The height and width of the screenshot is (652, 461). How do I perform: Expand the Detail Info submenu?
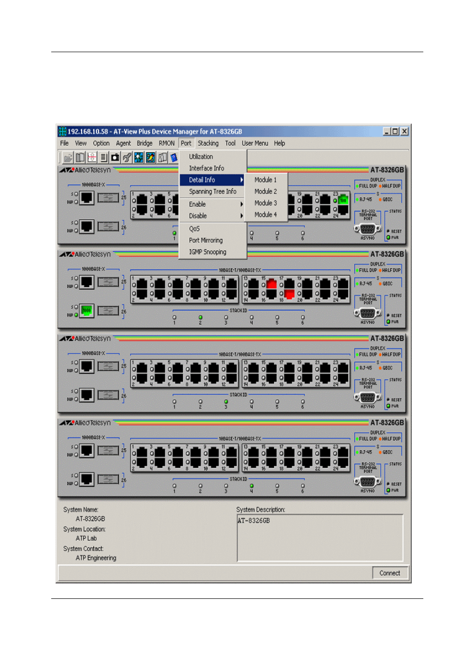(213, 180)
